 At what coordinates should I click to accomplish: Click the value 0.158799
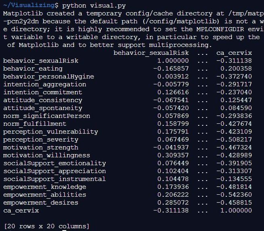click(x=173, y=124)
